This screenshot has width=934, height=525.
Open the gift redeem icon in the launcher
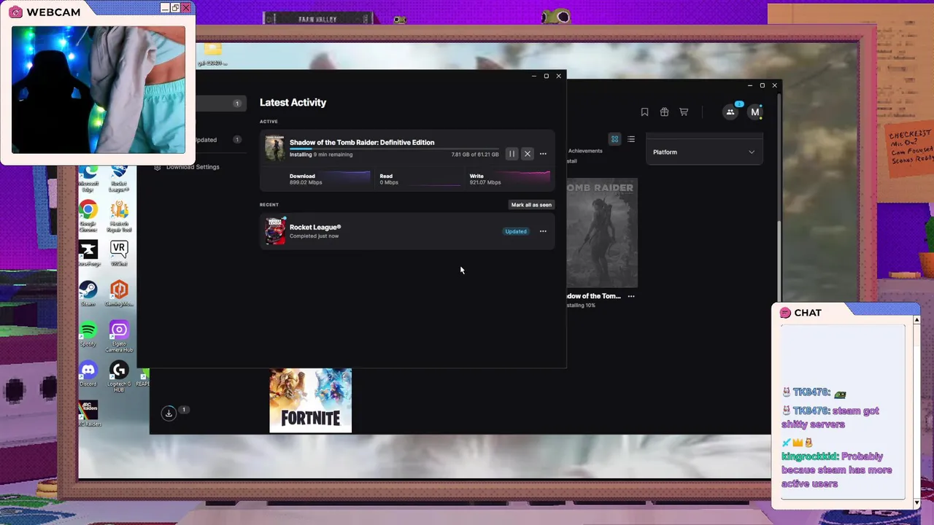click(664, 112)
